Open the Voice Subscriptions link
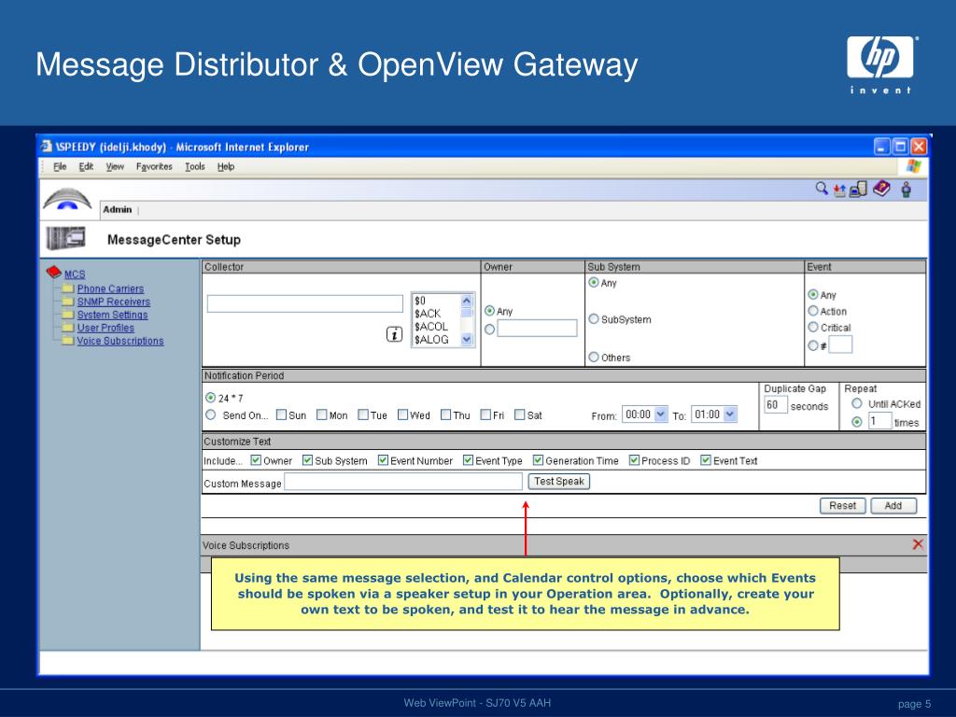Screen dimensions: 956x717 [x=120, y=340]
